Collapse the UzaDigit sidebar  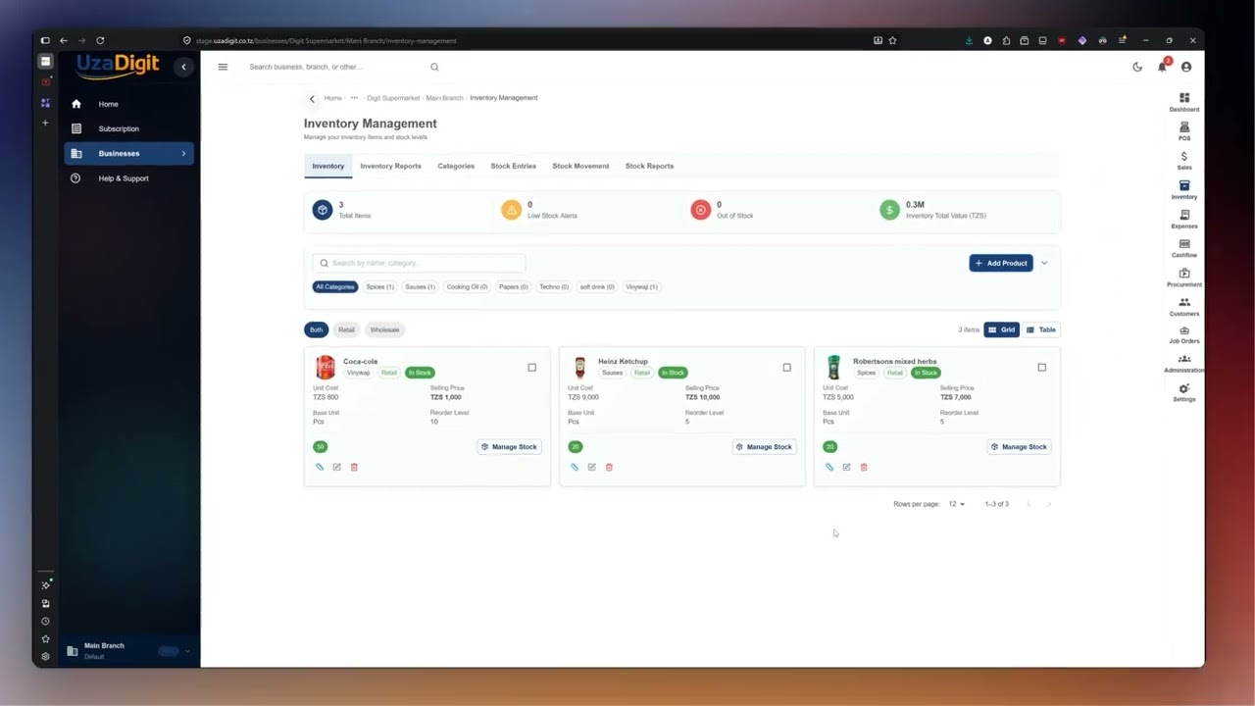point(183,67)
